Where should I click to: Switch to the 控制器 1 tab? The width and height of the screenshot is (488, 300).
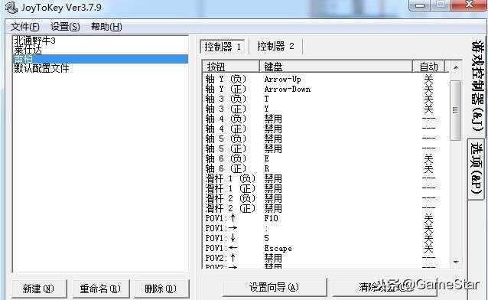click(x=223, y=47)
